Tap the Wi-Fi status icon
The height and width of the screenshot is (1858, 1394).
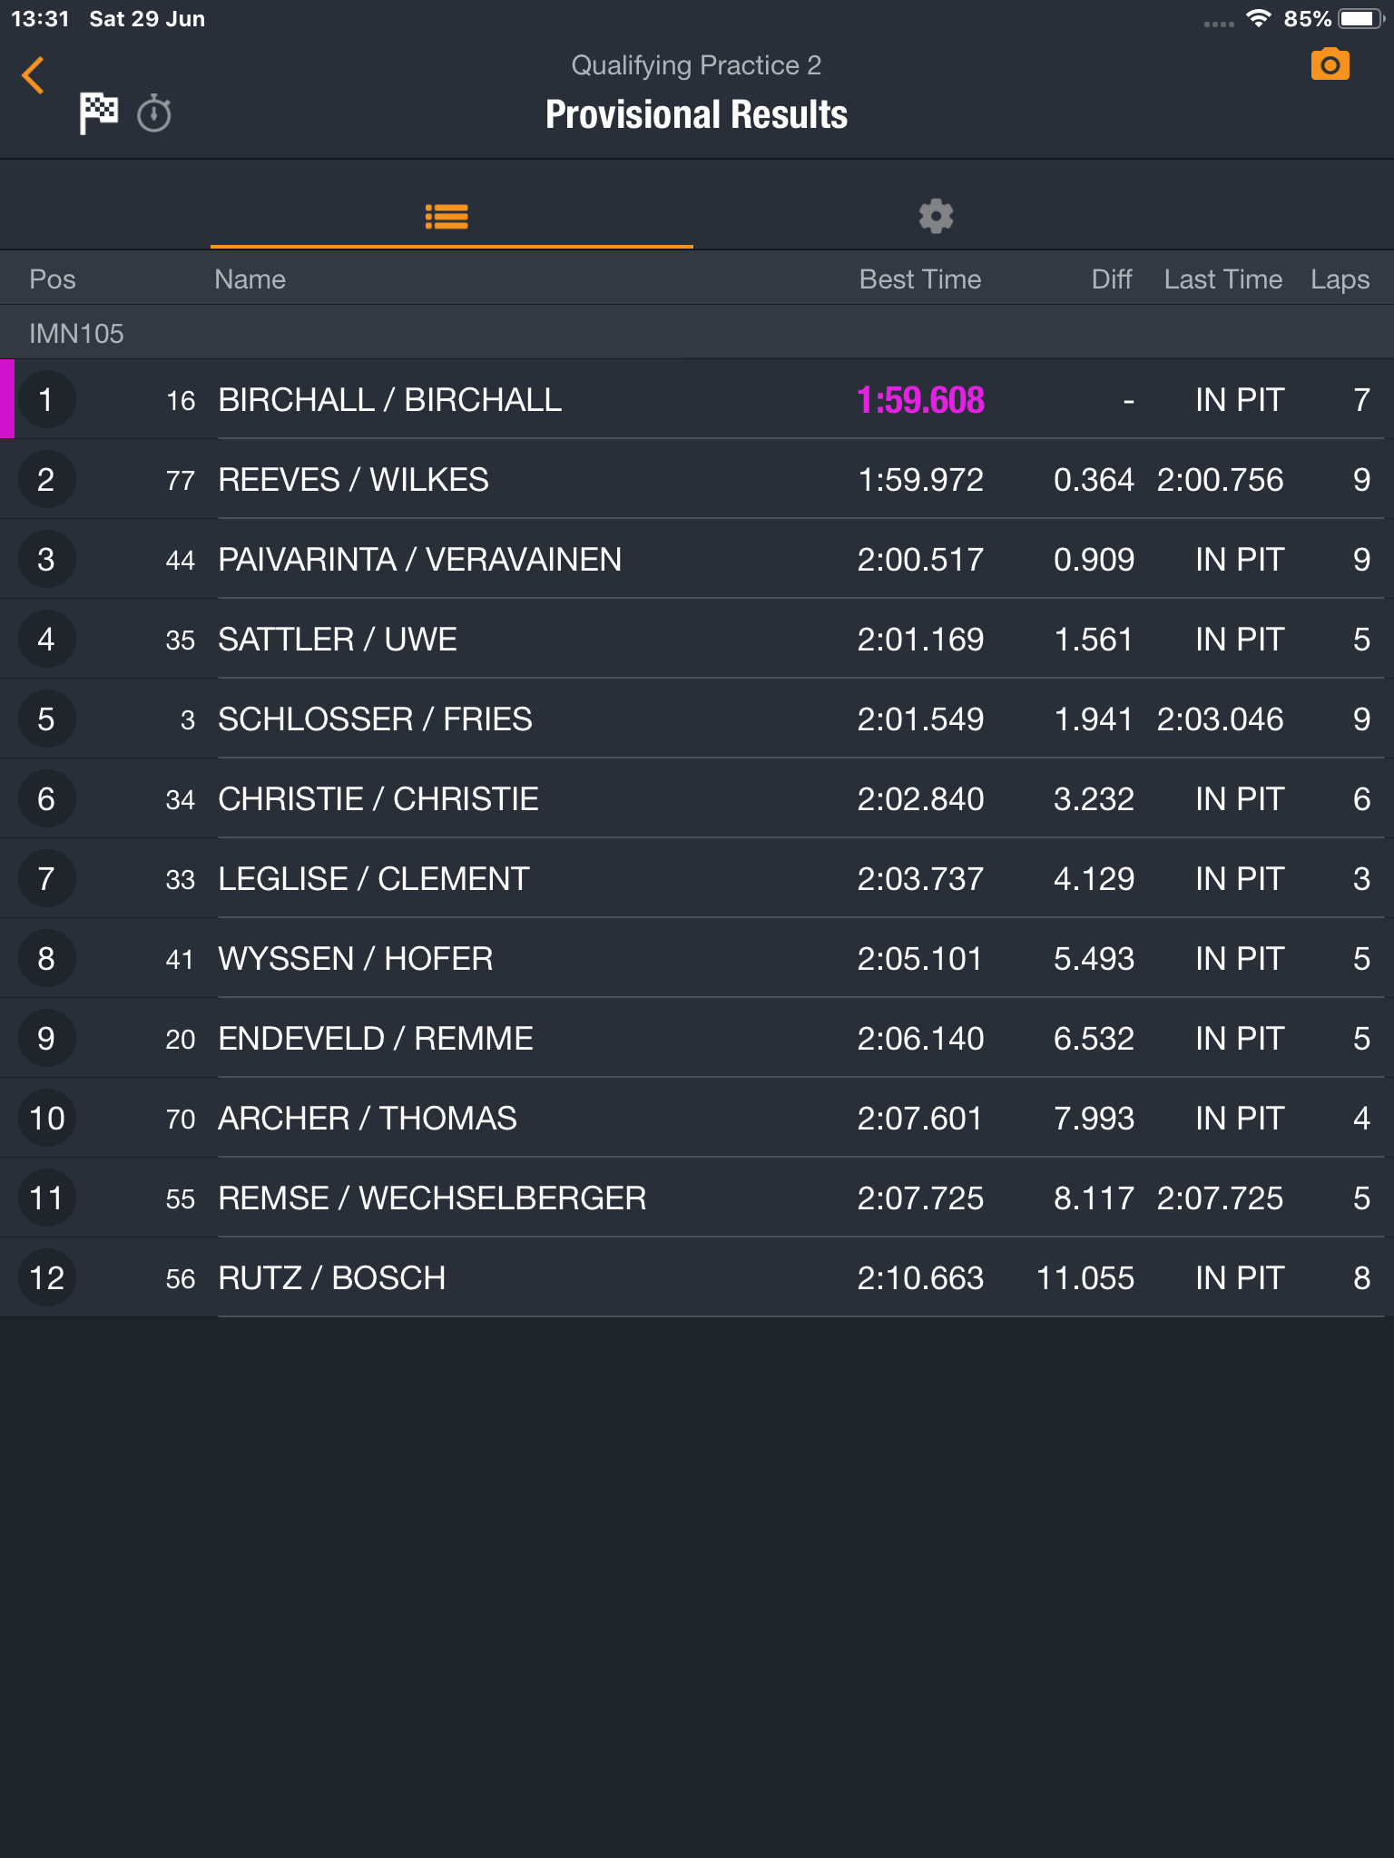[x=1258, y=19]
